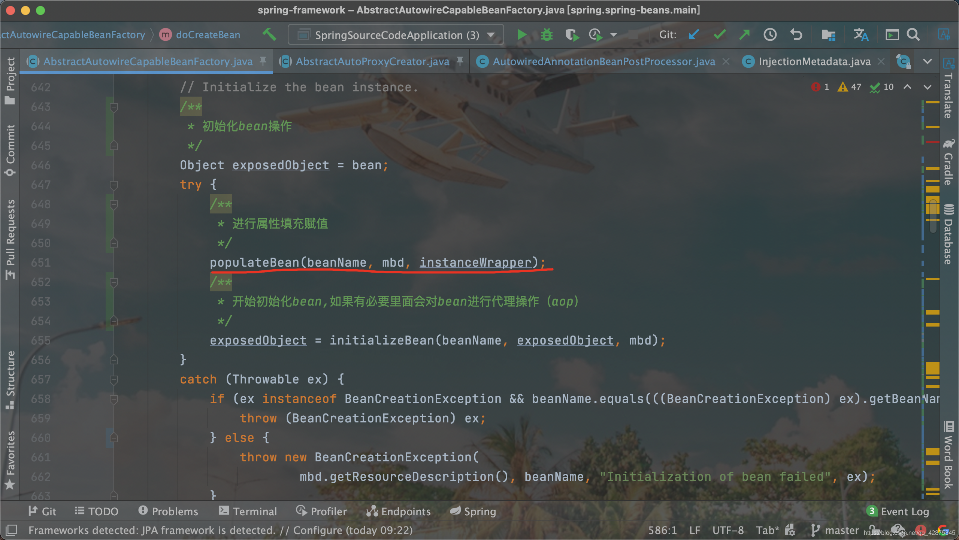Run SpringSourceCodeApplication with green play button
This screenshot has height=540, width=959.
[521, 35]
